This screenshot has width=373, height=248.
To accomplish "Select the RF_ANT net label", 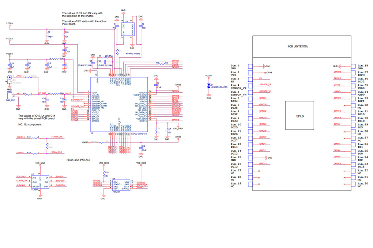I will coord(42,93).
